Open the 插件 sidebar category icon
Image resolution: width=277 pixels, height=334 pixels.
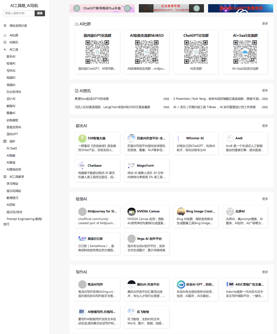point(5,141)
